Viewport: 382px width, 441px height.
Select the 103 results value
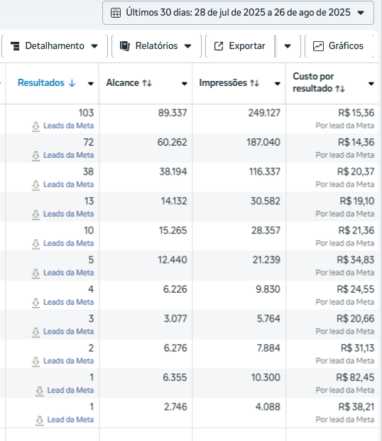(x=86, y=113)
